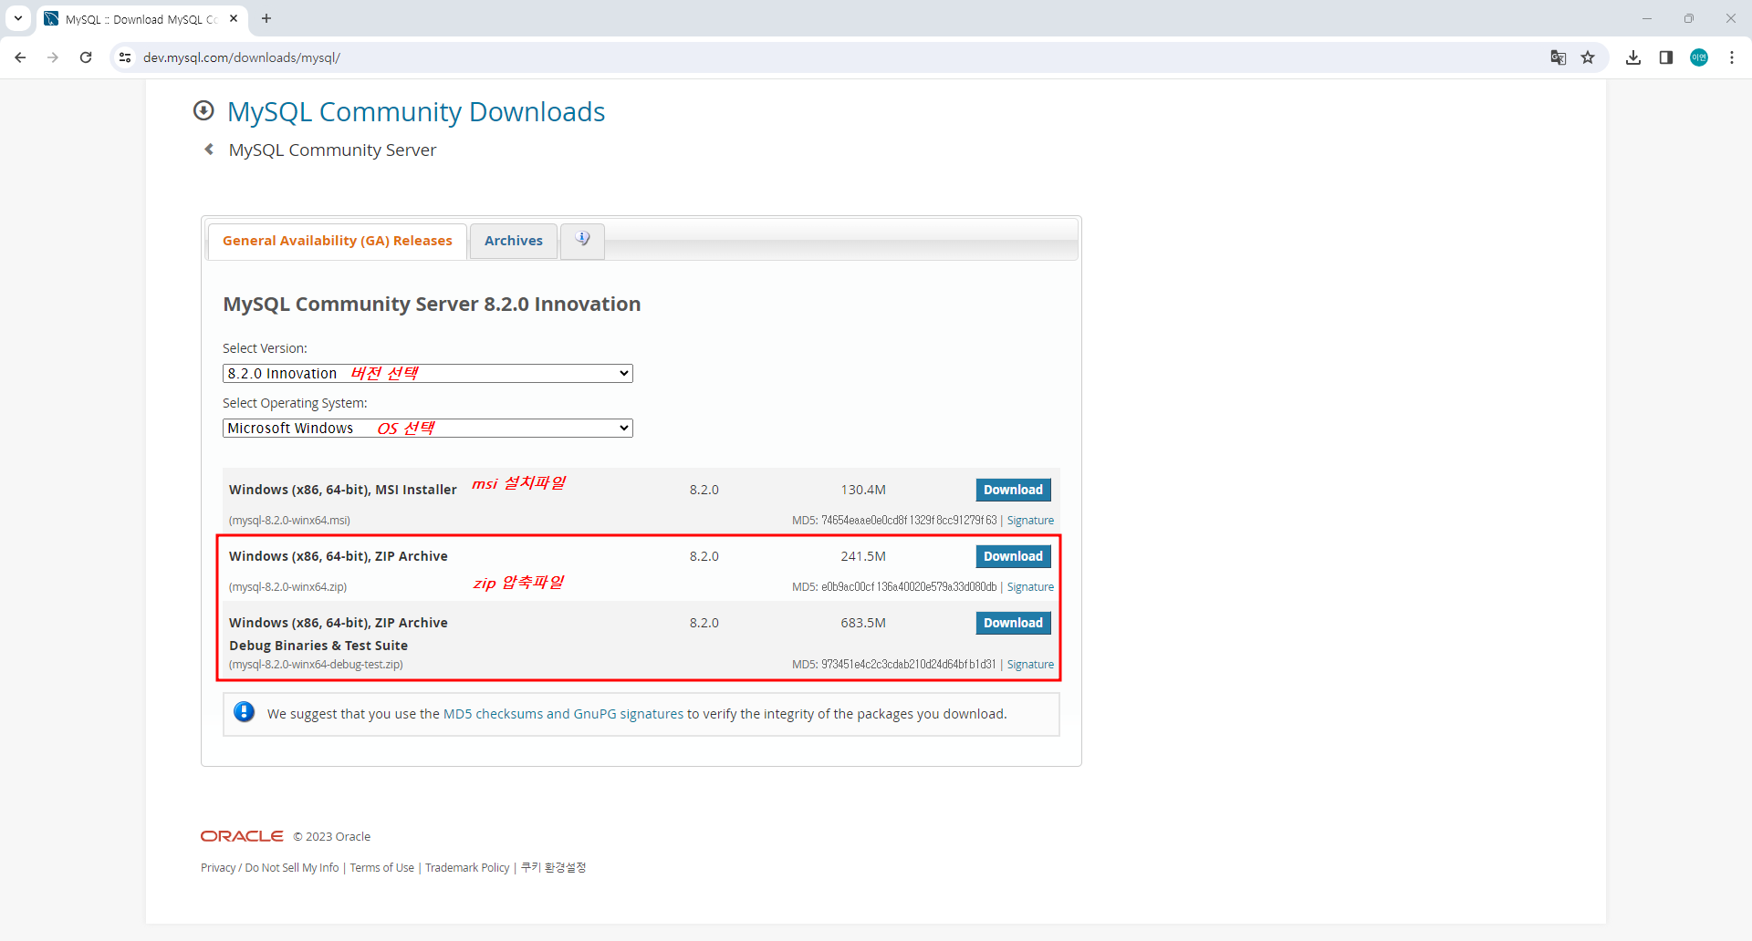
Task: Open site information icon in address bar
Action: [x=125, y=57]
